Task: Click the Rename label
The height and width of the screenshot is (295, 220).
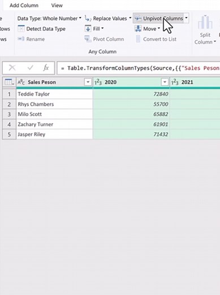Action: tap(36, 39)
